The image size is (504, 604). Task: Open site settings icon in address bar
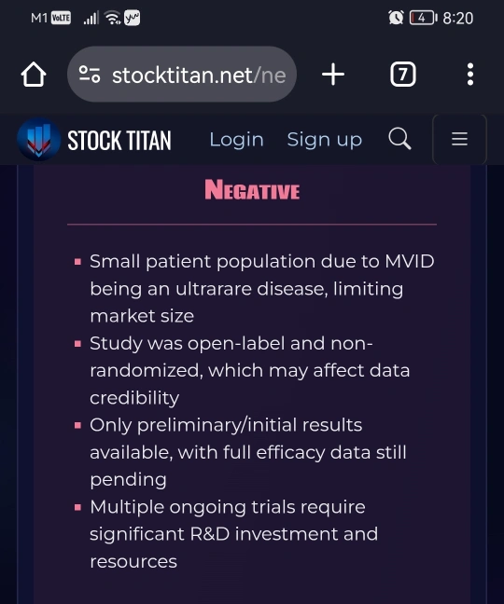[90, 75]
